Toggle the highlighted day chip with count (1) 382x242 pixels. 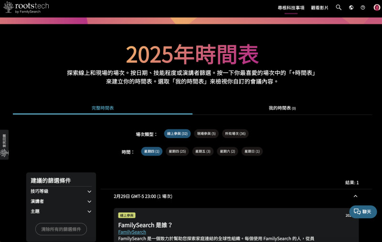coord(151,151)
